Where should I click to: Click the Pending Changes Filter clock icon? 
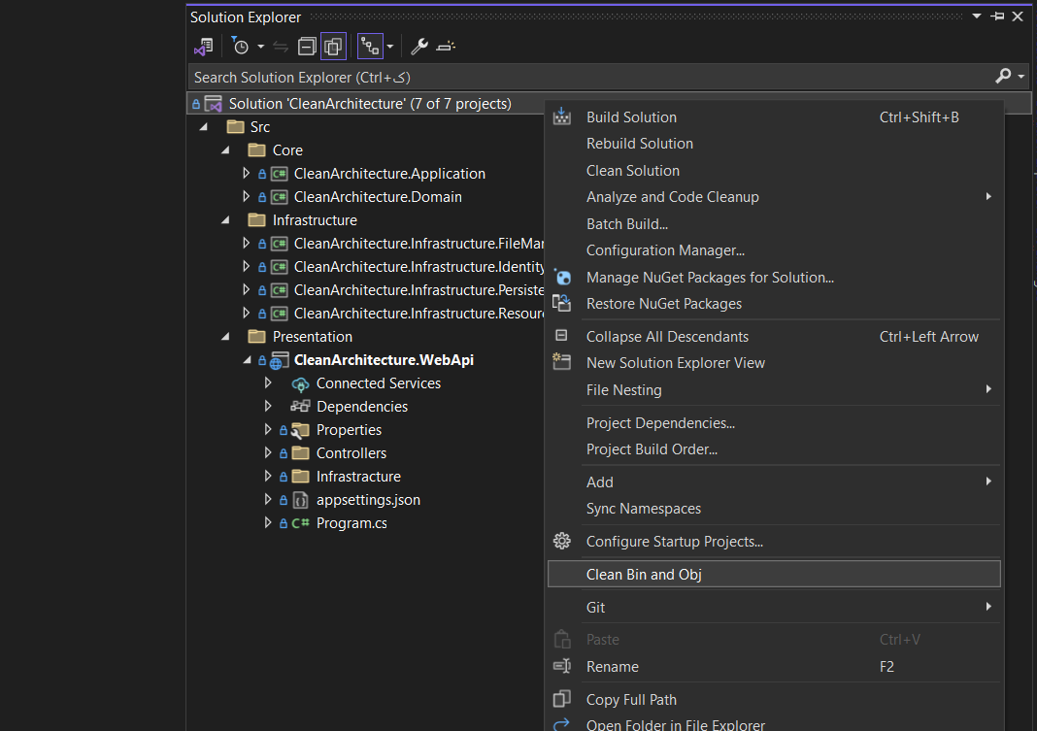(240, 47)
